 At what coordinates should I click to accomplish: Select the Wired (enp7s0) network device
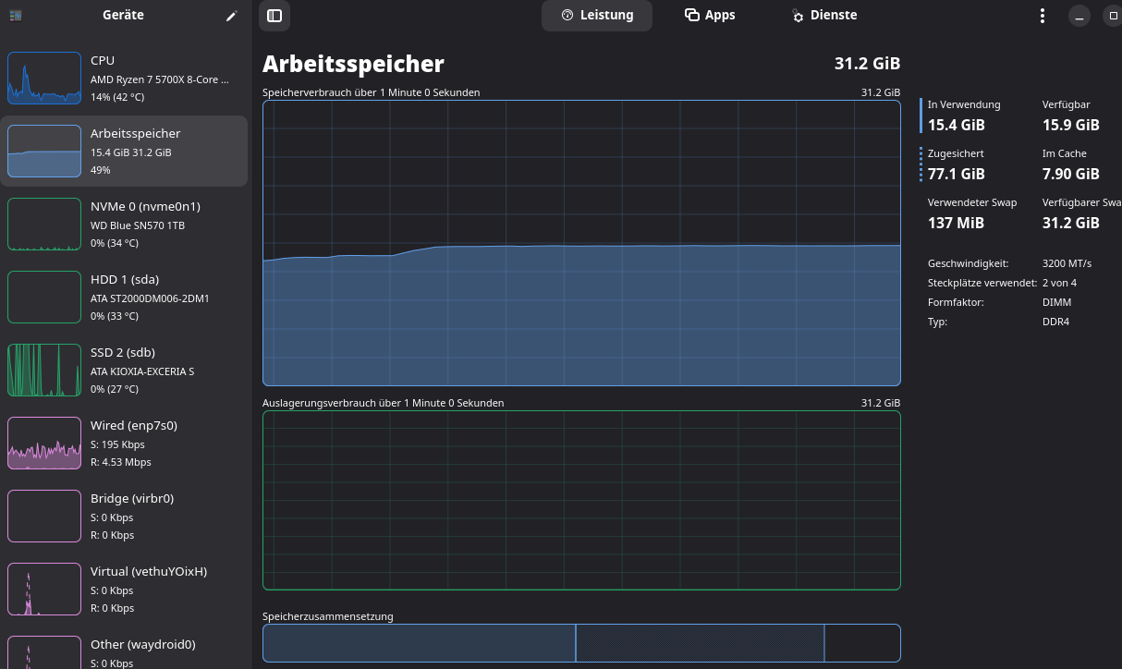point(125,443)
